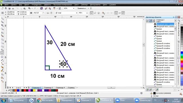Click the Калькулятор taskbar button
Image resolution: width=183 pixels, height=103 pixels.
pyautogui.click(x=17, y=100)
